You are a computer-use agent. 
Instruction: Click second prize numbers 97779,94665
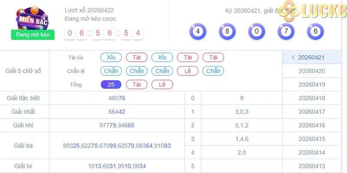pyautogui.click(x=117, y=125)
